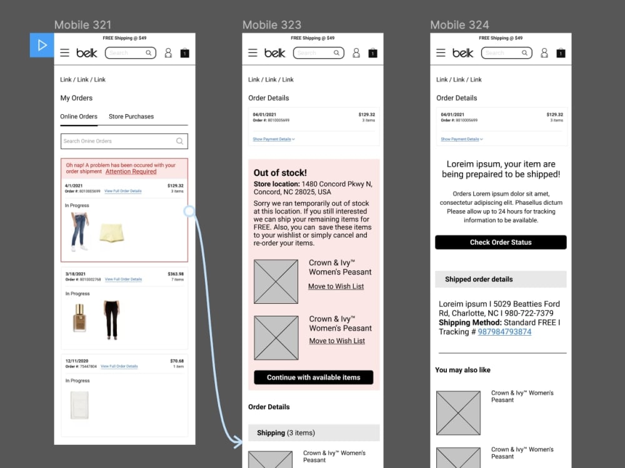The height and width of the screenshot is (468, 625).
Task: Click the yellow shorts thumbnail
Action: coord(112,233)
